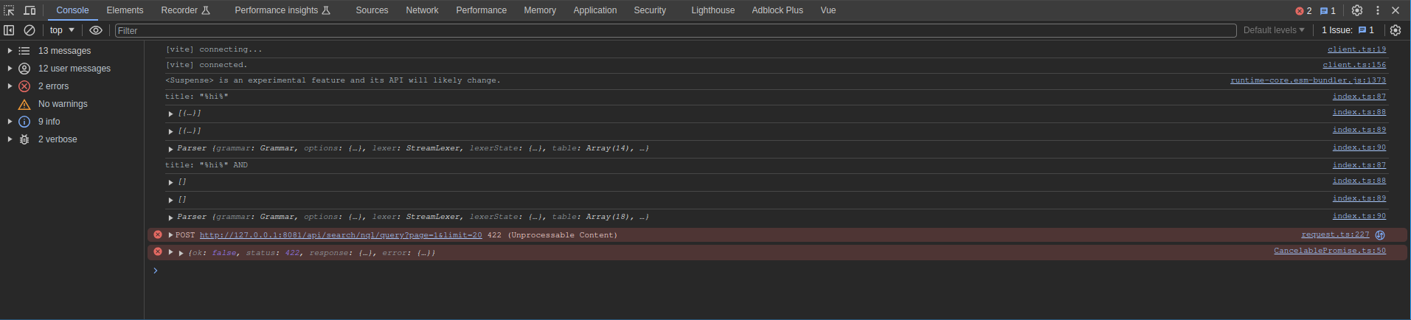Viewport: 1411px width, 320px height.
Task: Open console settings gear icon
Action: (x=1396, y=30)
